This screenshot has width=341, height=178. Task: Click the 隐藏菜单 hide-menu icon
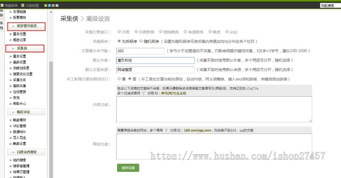tap(2, 5)
